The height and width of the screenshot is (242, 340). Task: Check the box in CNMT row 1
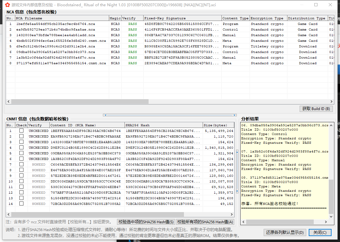pos(21,131)
